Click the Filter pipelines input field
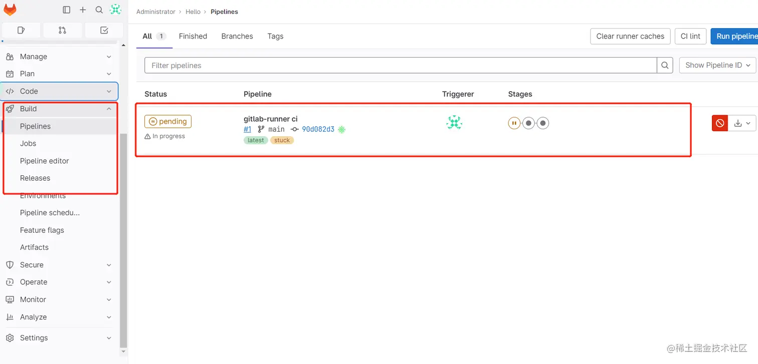 tap(401, 65)
